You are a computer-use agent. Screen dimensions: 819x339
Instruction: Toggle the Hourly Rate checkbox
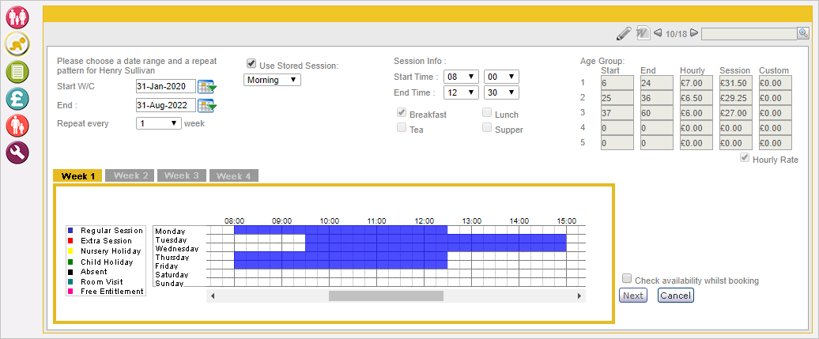[745, 158]
